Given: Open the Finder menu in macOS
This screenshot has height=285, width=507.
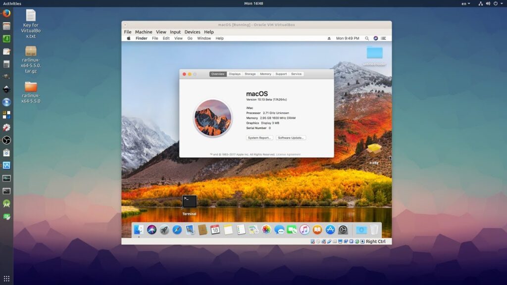Looking at the screenshot, I should pyautogui.click(x=141, y=38).
